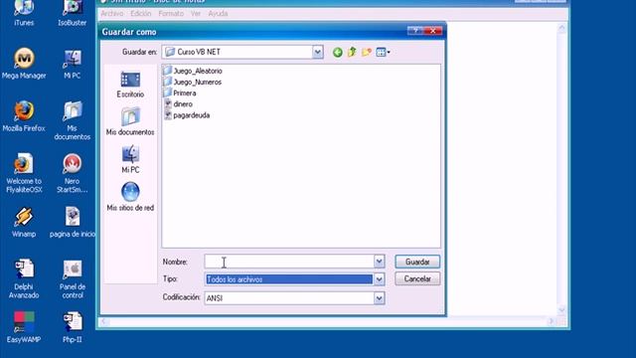Open Ver menu in Bloc de notas

[196, 13]
